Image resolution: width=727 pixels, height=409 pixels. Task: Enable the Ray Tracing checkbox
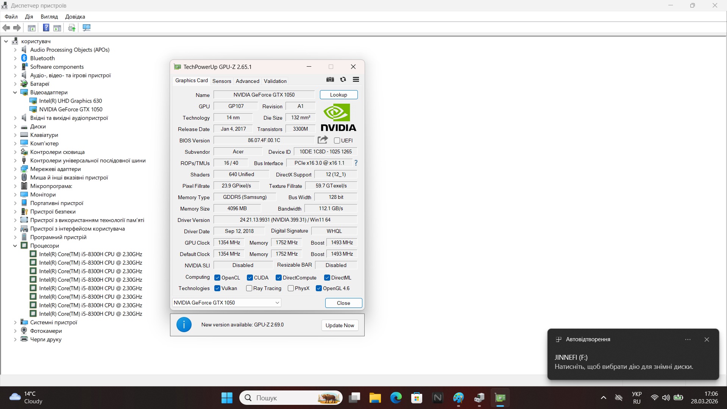point(249,288)
